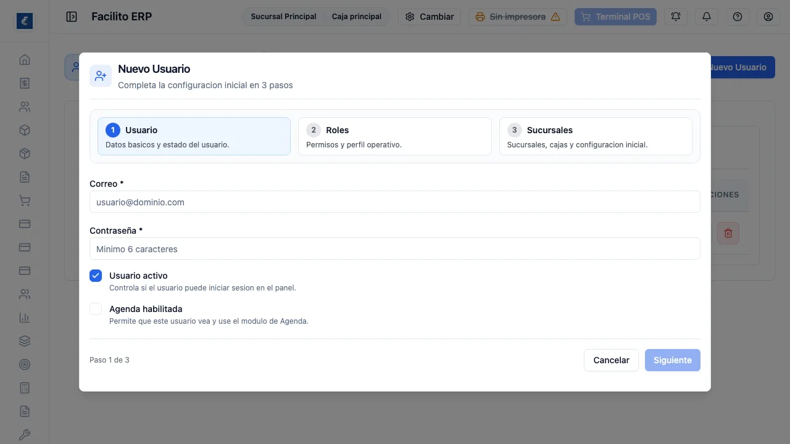This screenshot has height=444, width=790.
Task: Collapse the sidebar with the panel icon
Action: tap(72, 17)
